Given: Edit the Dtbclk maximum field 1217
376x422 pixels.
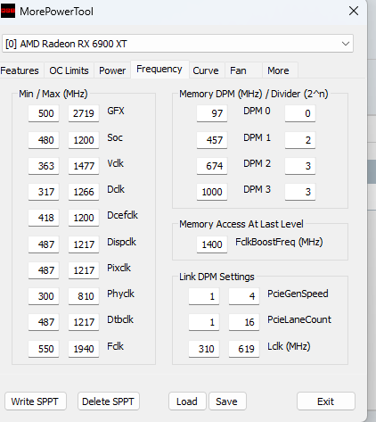Looking at the screenshot, I should point(84,322).
